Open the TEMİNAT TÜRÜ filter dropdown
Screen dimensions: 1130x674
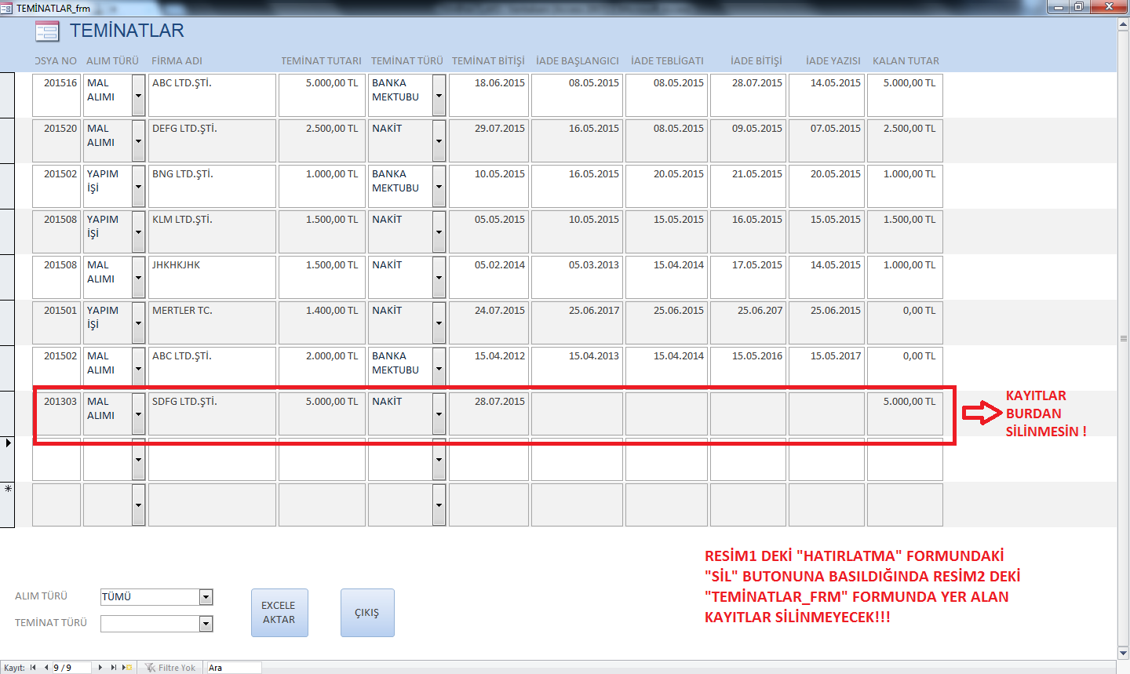click(x=206, y=624)
